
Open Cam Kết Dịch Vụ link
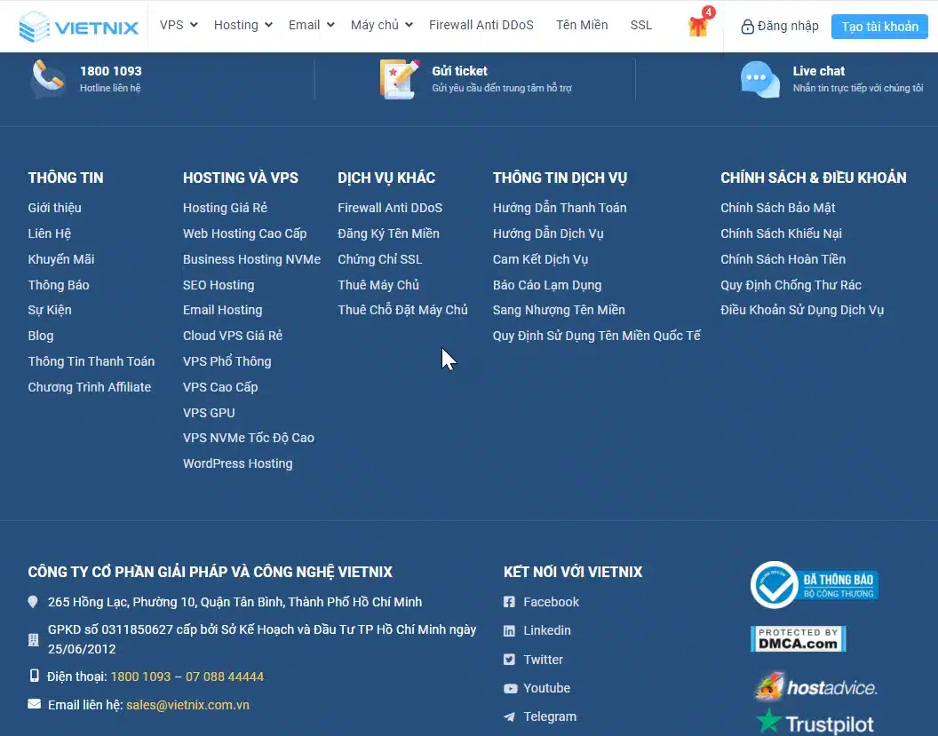click(x=540, y=259)
